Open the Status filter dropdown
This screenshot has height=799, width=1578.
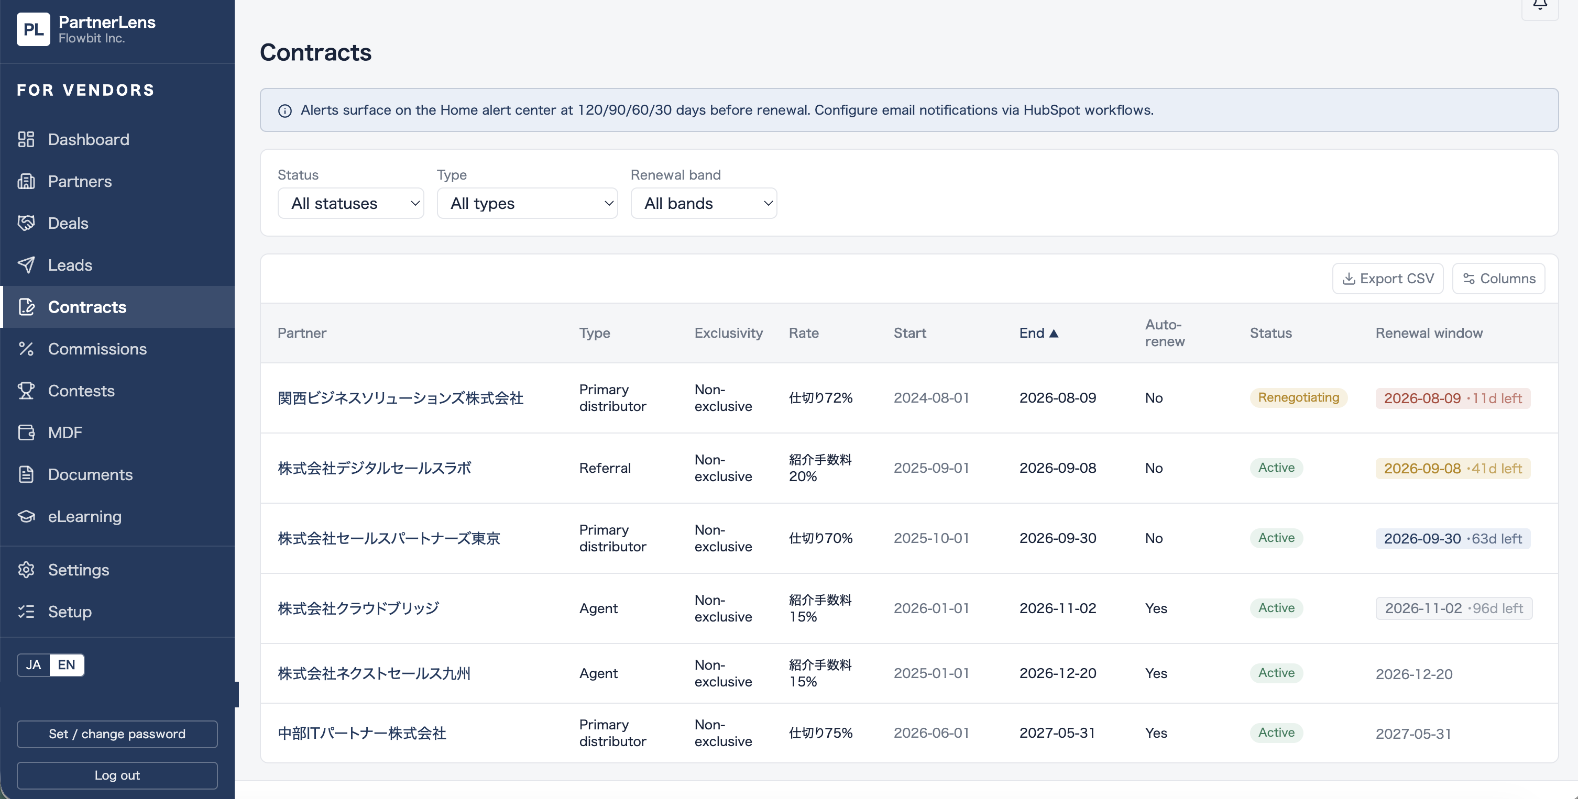[x=351, y=203]
